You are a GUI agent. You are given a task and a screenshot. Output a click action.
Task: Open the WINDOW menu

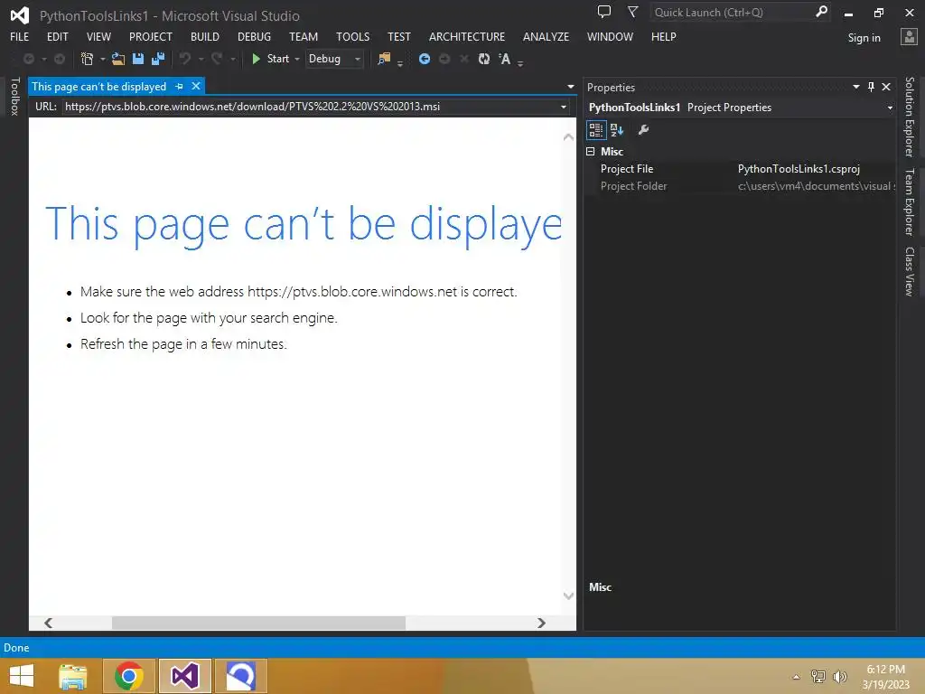[x=610, y=36]
